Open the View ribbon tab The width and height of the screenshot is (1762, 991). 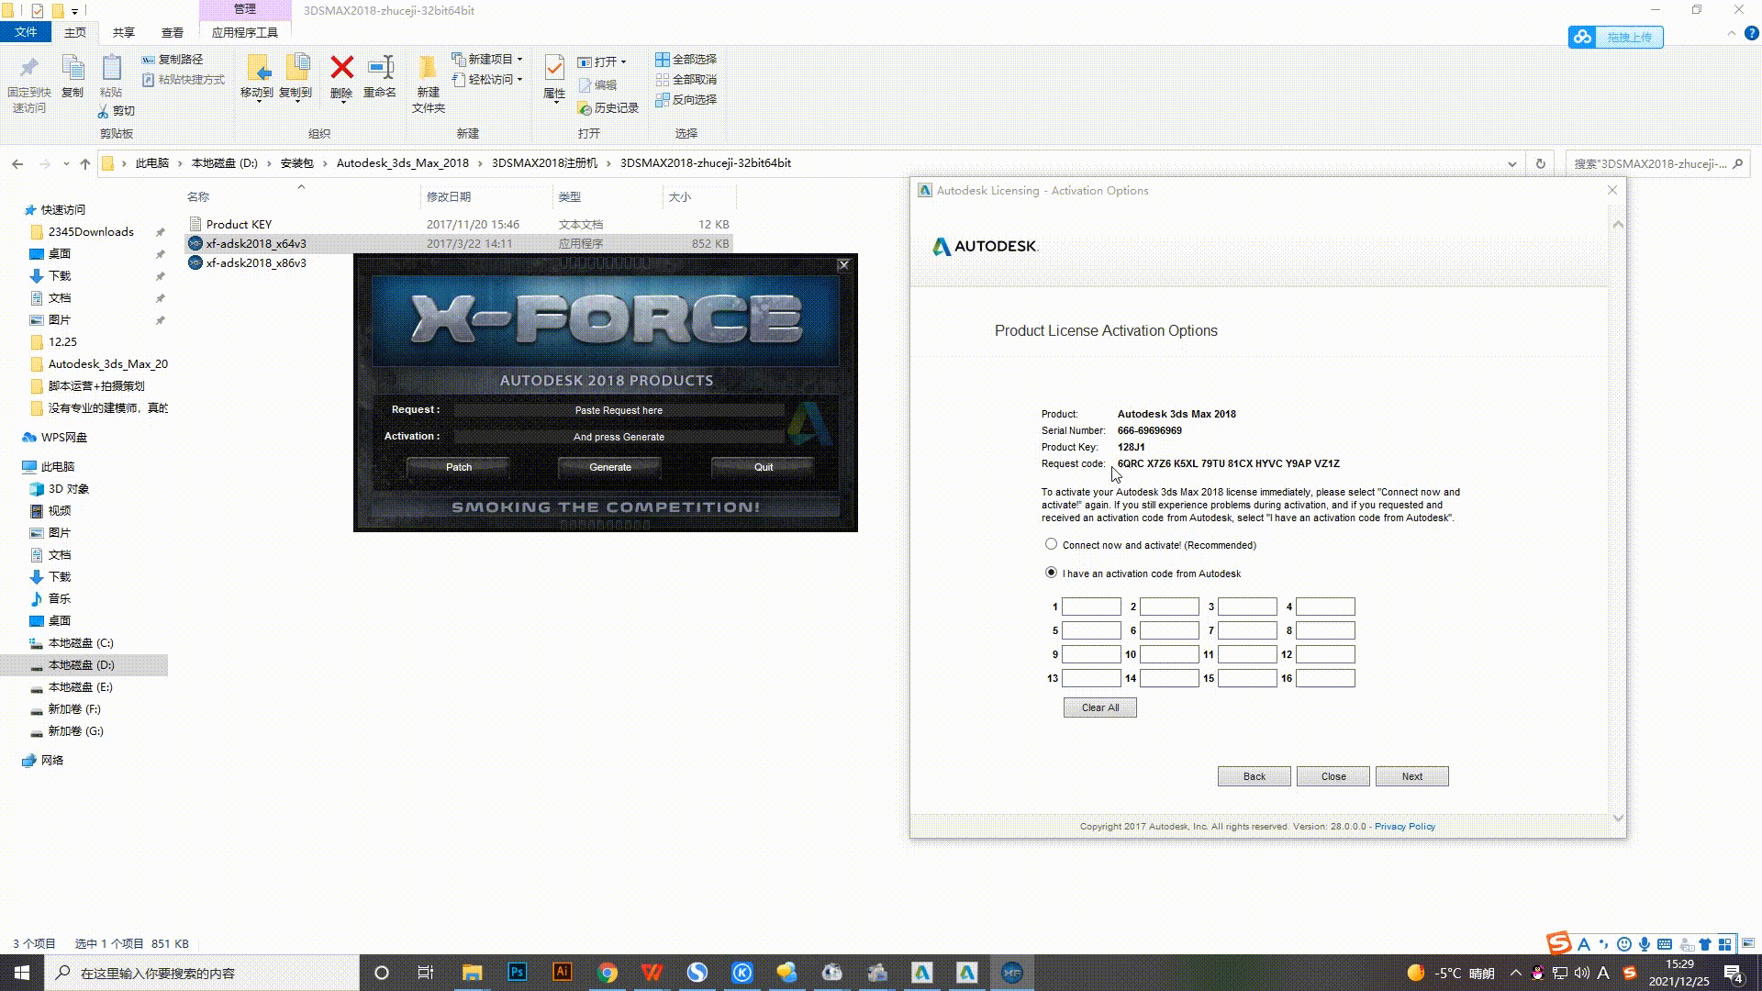pyautogui.click(x=172, y=32)
